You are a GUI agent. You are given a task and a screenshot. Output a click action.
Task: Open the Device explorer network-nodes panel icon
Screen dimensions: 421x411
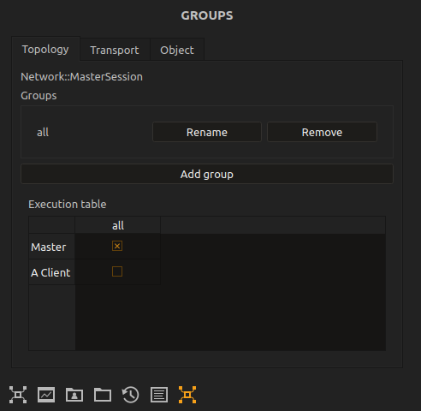point(18,395)
